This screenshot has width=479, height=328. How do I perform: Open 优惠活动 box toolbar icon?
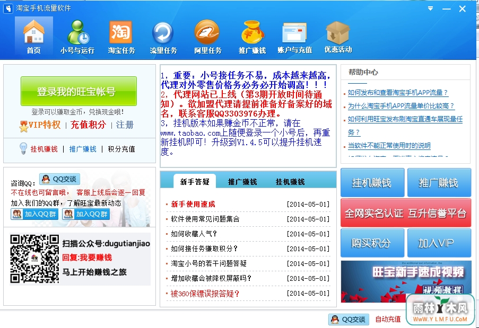click(338, 36)
